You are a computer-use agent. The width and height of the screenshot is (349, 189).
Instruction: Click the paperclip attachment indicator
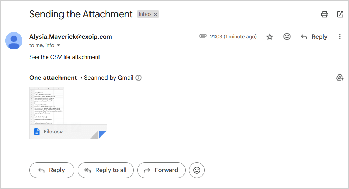point(203,36)
